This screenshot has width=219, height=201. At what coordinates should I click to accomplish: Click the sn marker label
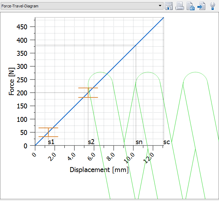139,142
